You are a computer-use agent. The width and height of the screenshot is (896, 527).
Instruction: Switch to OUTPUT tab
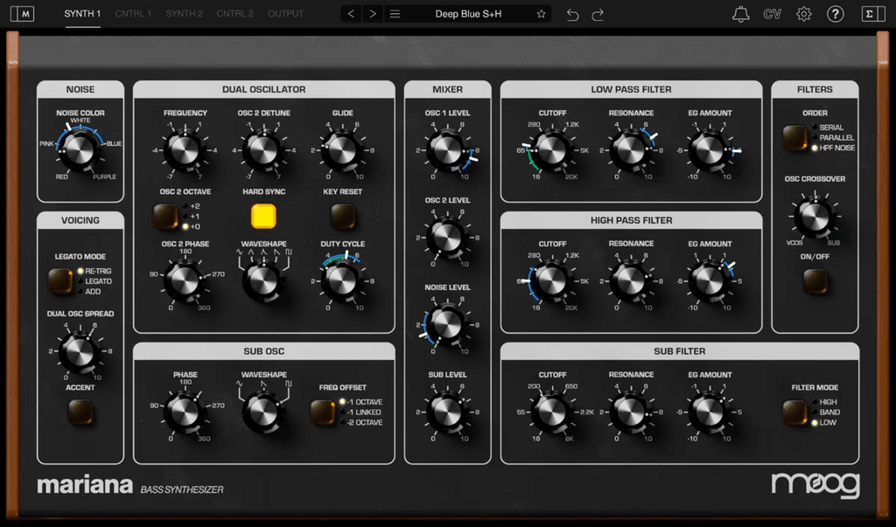(286, 14)
